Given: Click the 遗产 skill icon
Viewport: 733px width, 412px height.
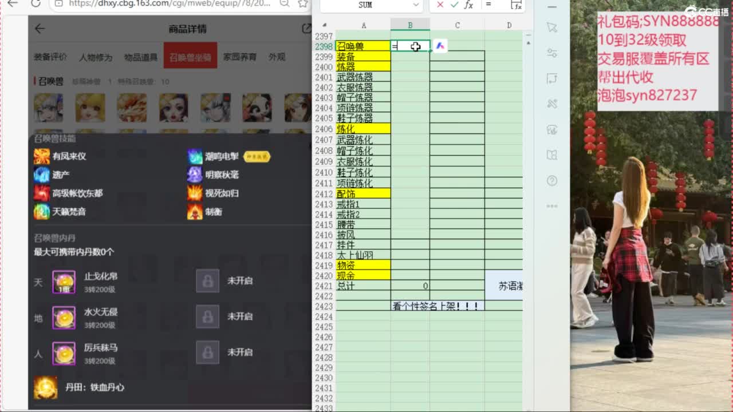Looking at the screenshot, I should point(42,175).
